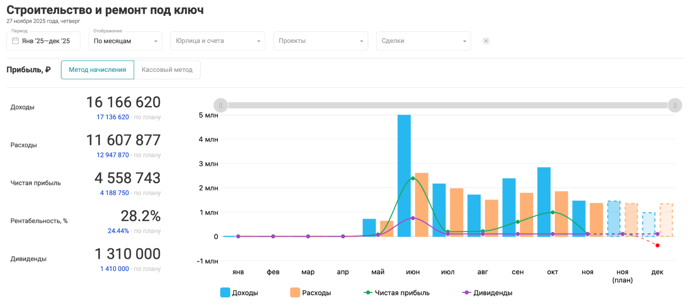Clear filters with the round X icon
Image resolution: width=692 pixels, height=306 pixels.
click(486, 41)
